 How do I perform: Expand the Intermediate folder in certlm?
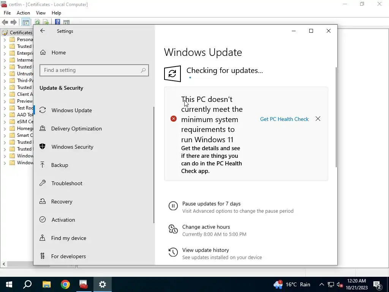click(x=5, y=60)
